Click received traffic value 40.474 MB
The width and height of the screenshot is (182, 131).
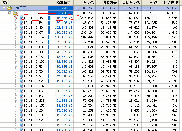click(x=109, y=81)
